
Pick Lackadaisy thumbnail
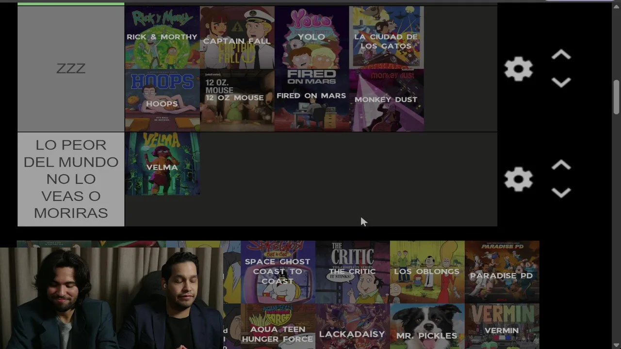point(352,326)
